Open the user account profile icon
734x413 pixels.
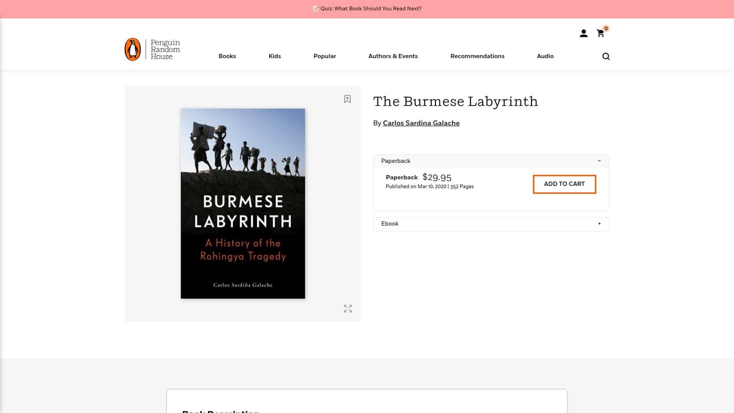584,34
